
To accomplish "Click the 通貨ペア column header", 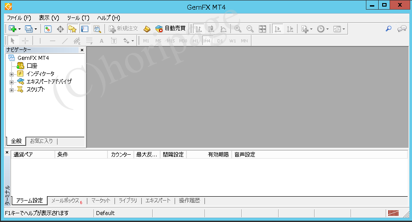I will (x=33, y=155).
